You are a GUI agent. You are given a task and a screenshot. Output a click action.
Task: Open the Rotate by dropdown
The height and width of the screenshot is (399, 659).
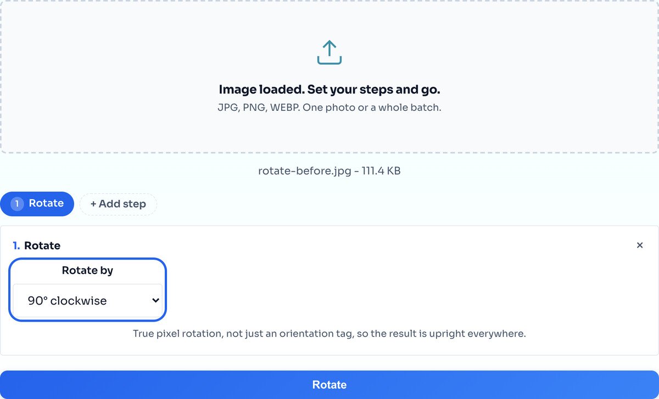[88, 300]
